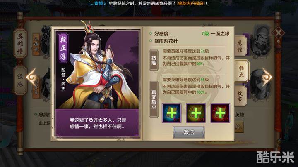The height and width of the screenshot is (167, 298).
Task: Go to previous hero with left arrow
Action: tap(31, 77)
